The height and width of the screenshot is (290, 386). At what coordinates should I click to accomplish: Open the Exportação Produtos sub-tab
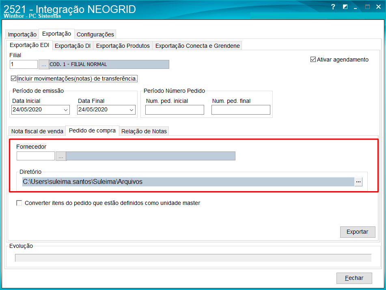123,46
